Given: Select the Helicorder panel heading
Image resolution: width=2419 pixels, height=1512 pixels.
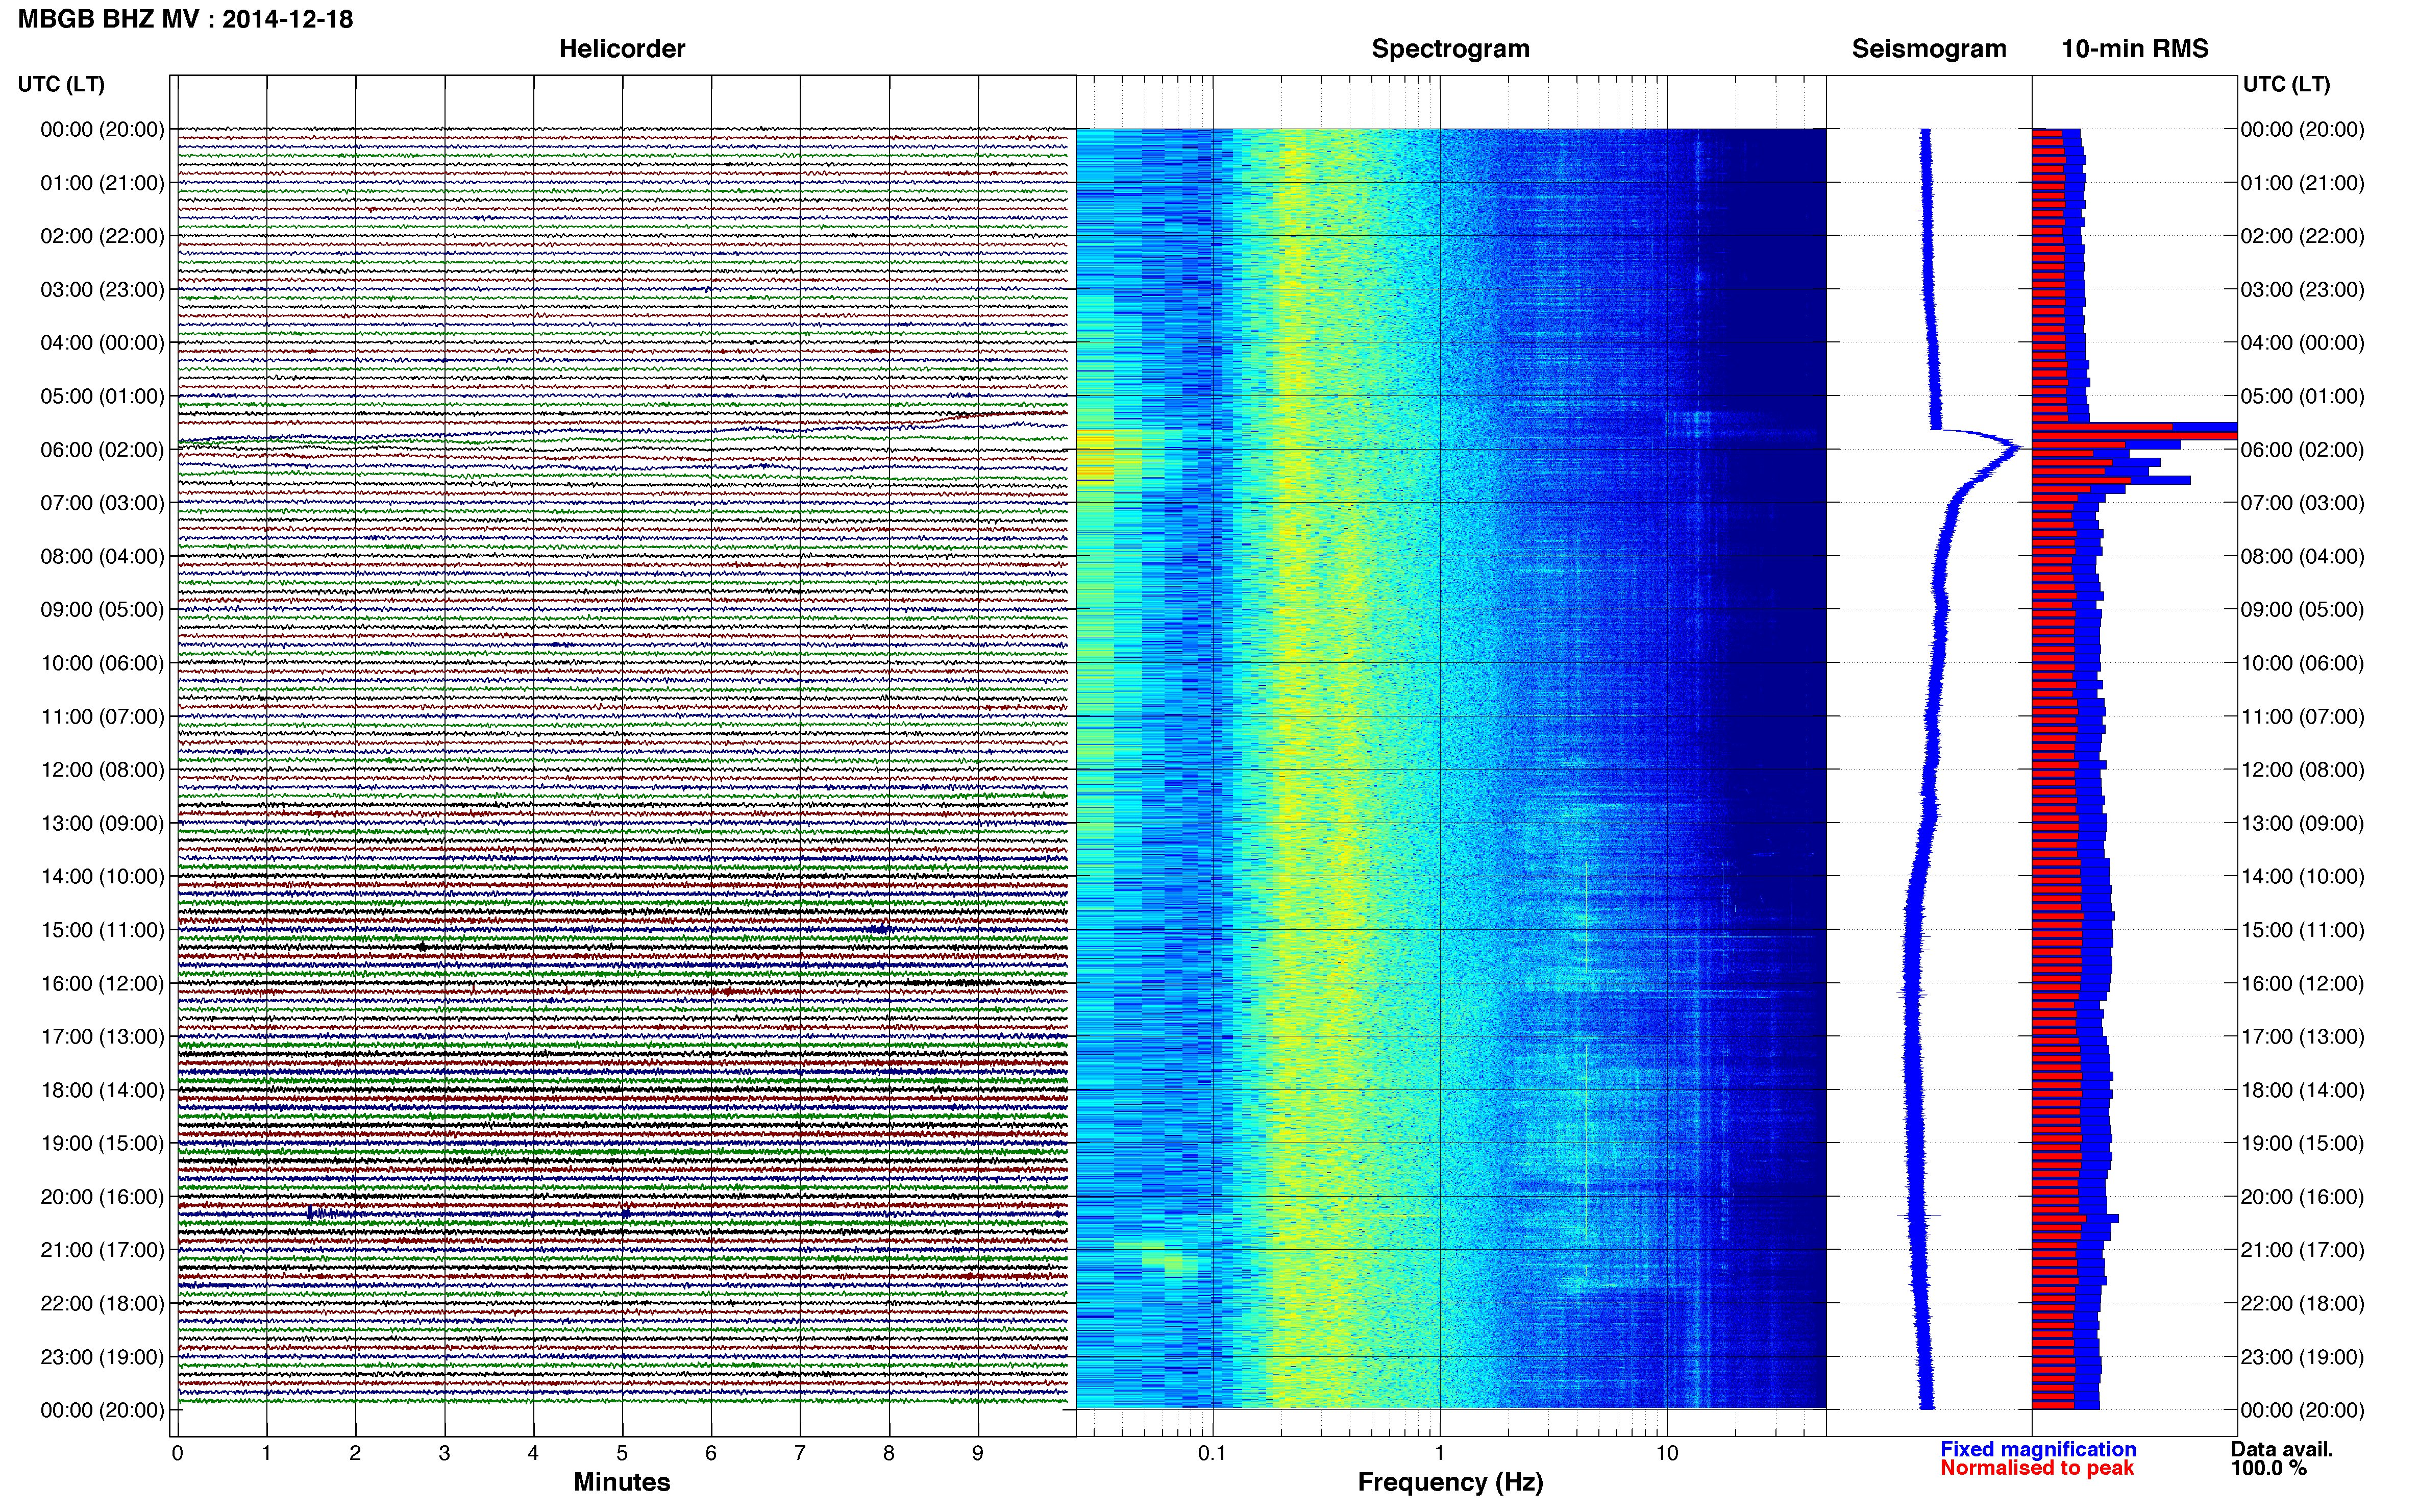Looking at the screenshot, I should coord(622,49).
